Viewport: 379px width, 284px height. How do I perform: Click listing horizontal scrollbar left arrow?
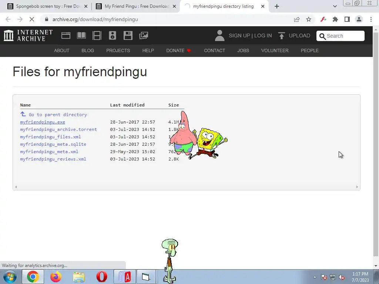coord(16,187)
